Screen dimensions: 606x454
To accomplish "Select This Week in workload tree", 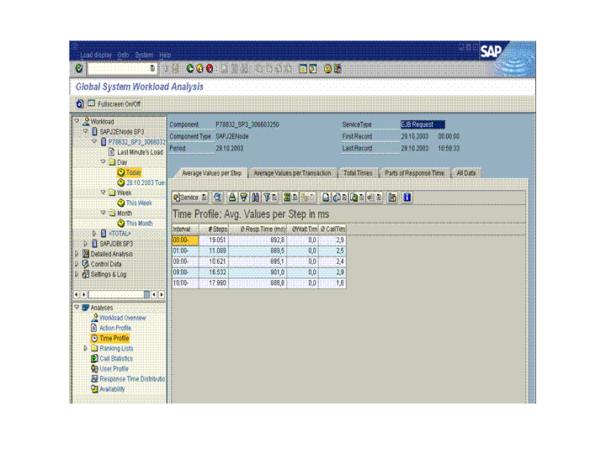I will point(138,203).
